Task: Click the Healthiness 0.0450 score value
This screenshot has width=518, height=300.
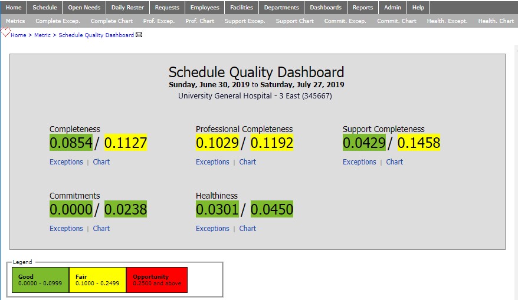Action: (x=272, y=209)
